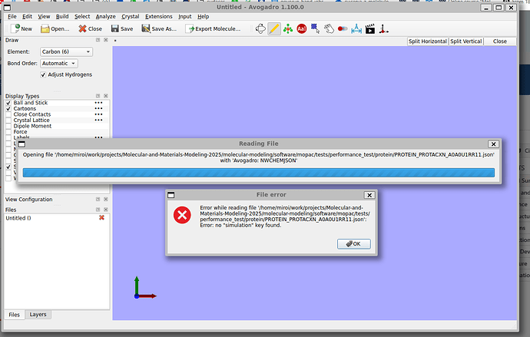530x337 pixels.
Task: Click OK in File error dialog
Action: click(x=353, y=244)
